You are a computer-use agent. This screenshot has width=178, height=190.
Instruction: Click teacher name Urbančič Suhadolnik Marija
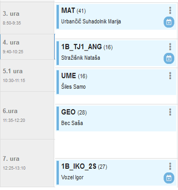point(91,21)
